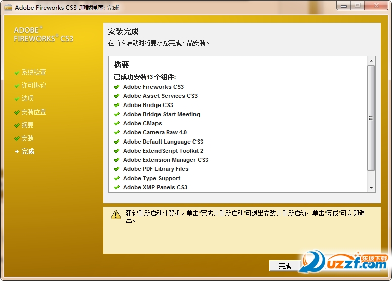
Task: Minimize the installer window
Action: pyautogui.click(x=344, y=6)
